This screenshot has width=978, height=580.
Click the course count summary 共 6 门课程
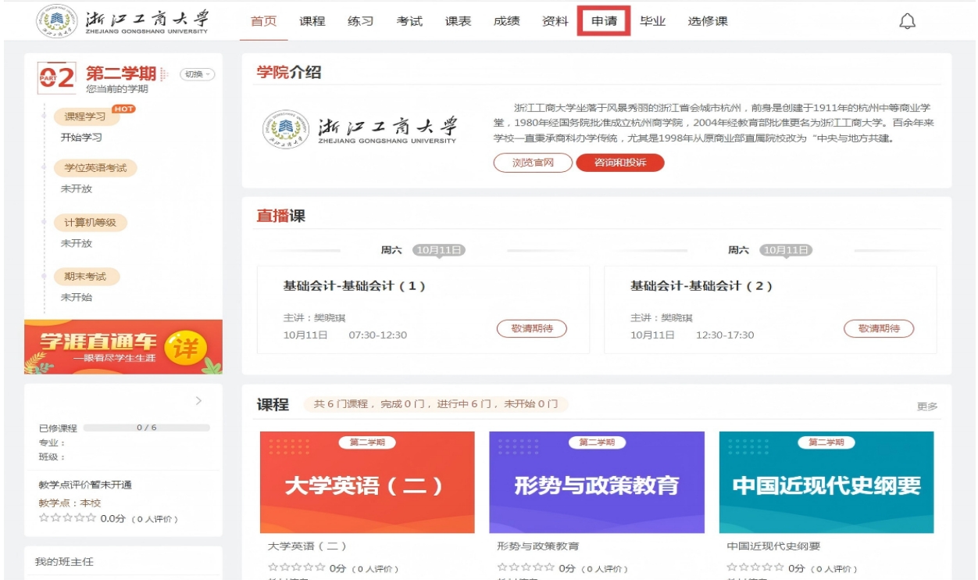pyautogui.click(x=436, y=404)
